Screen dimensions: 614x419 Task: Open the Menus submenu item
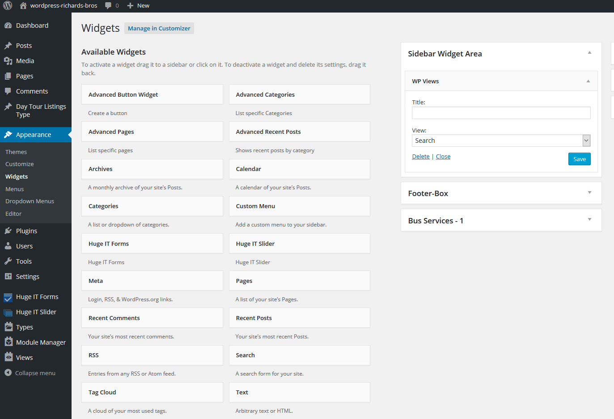tap(15, 189)
